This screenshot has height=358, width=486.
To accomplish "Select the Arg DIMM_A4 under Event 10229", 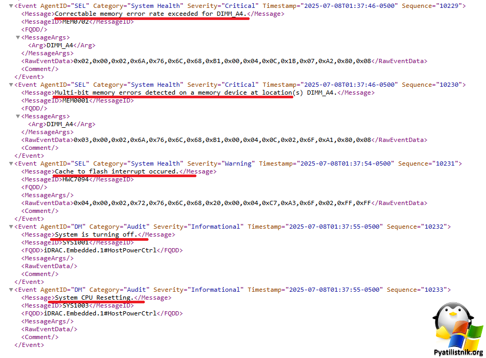I will tap(60, 46).
